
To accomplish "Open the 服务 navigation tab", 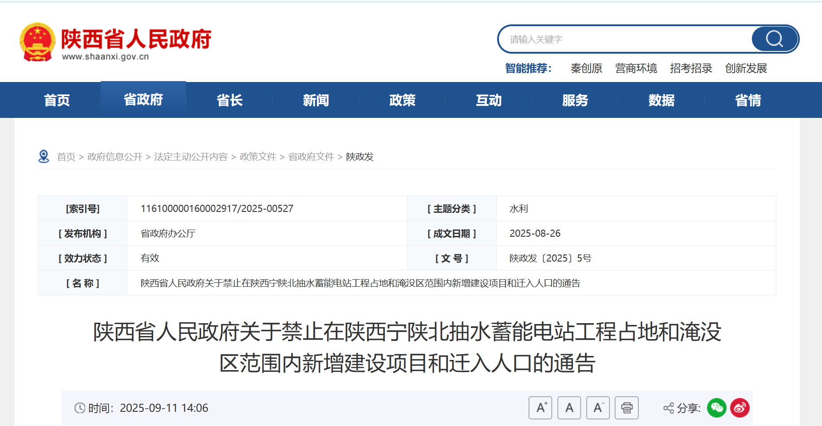I will [x=575, y=100].
